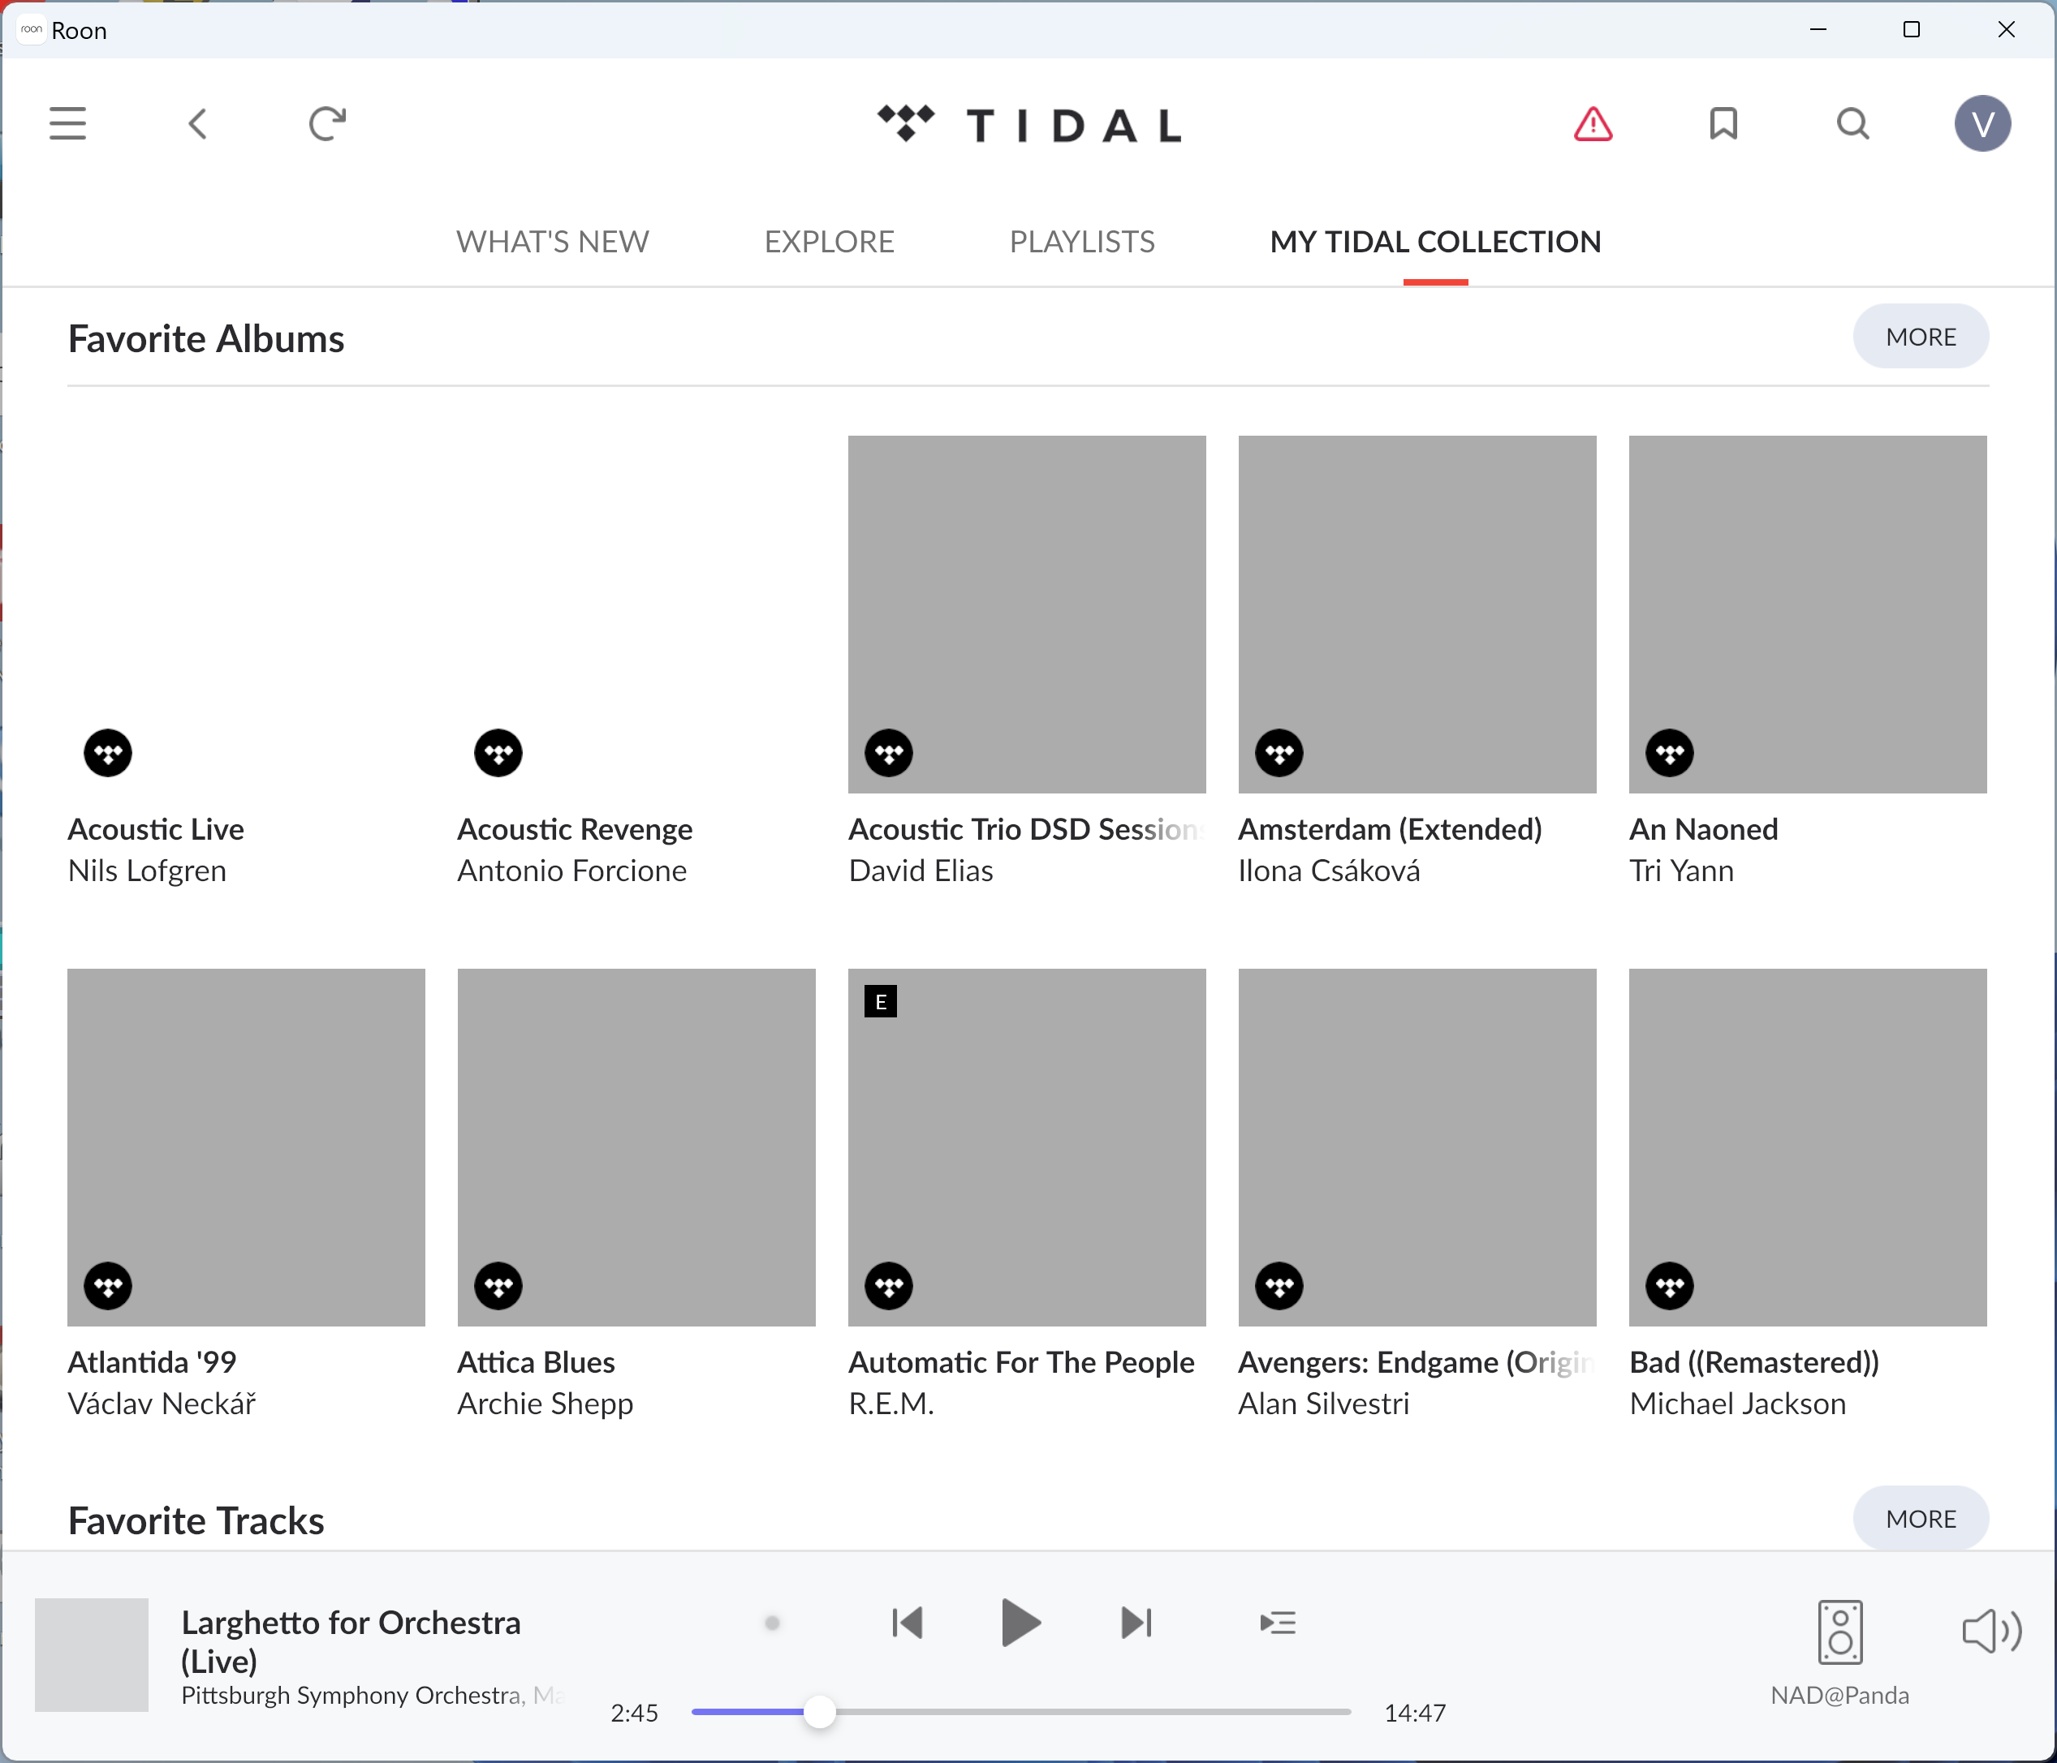The height and width of the screenshot is (1763, 2057).
Task: Open bookmarks icon
Action: 1723,124
